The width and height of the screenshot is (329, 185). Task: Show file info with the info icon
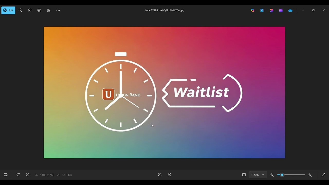click(x=28, y=175)
